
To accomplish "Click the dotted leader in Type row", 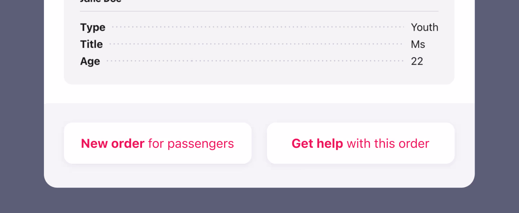I will point(258,27).
